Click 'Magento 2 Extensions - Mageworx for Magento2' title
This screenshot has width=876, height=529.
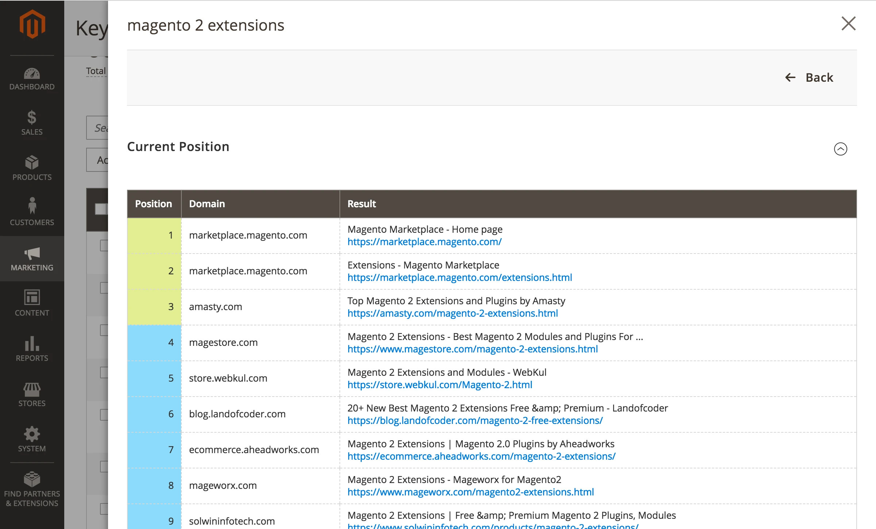[x=454, y=480]
